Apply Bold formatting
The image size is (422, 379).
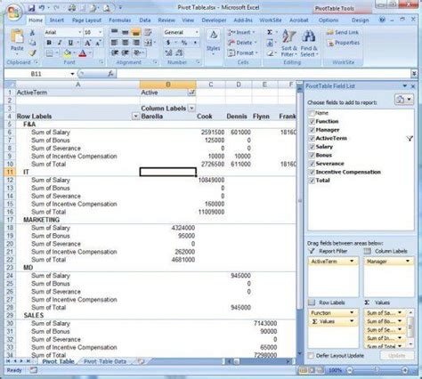(49, 43)
